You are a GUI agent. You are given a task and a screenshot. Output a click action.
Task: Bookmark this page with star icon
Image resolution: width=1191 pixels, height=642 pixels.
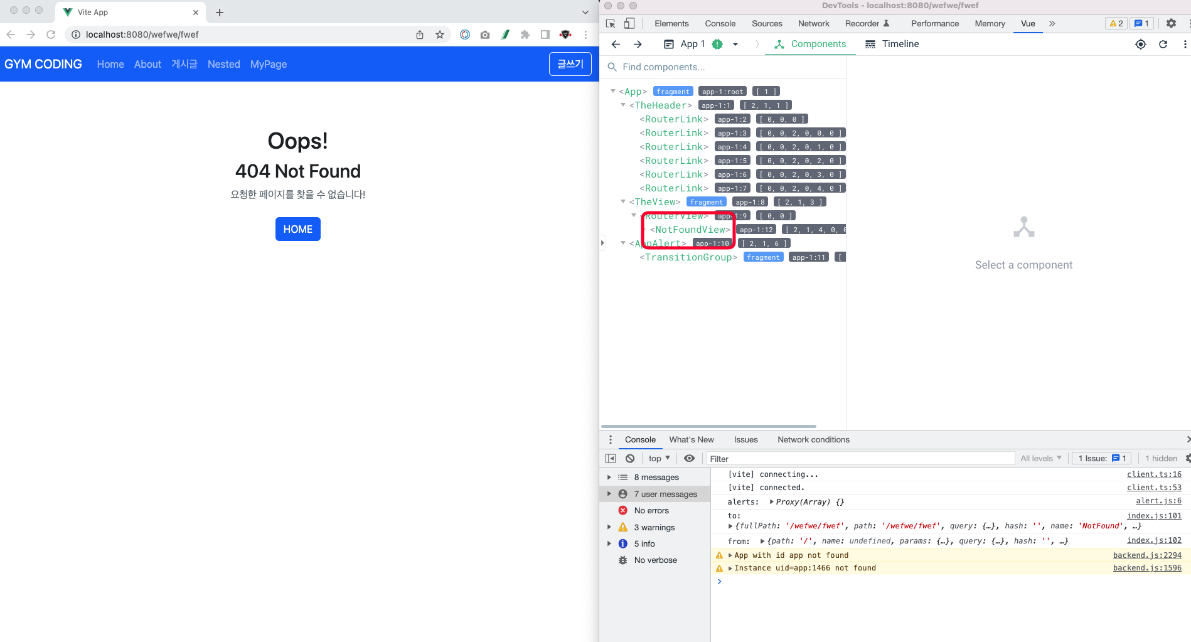pos(440,35)
